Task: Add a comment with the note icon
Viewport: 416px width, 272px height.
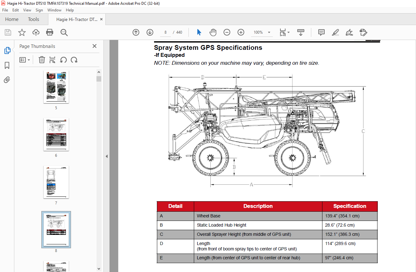Action: 321,32
